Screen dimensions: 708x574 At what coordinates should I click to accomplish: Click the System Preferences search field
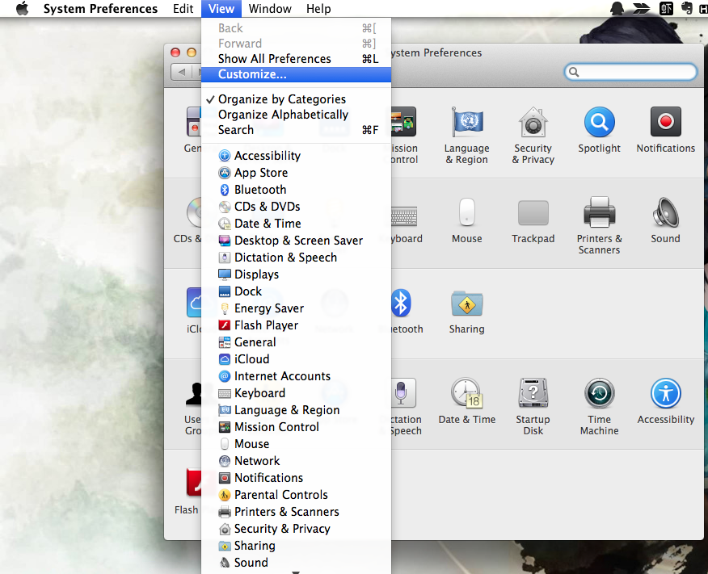(630, 72)
